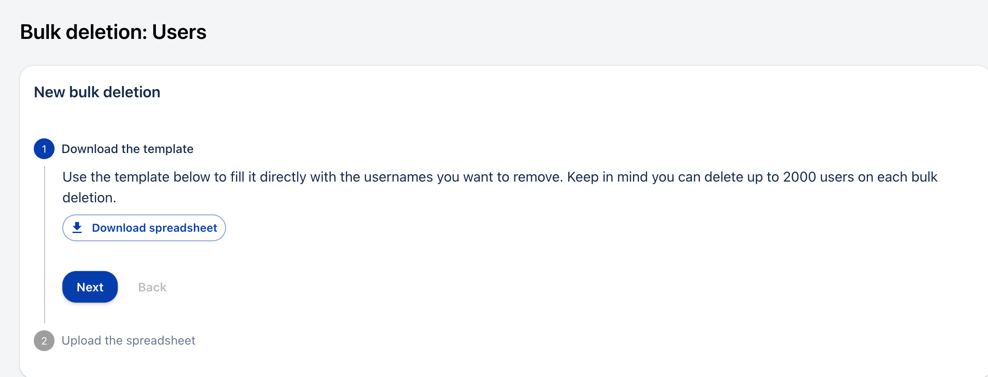Click the "2000" number in the instructions

tap(799, 177)
